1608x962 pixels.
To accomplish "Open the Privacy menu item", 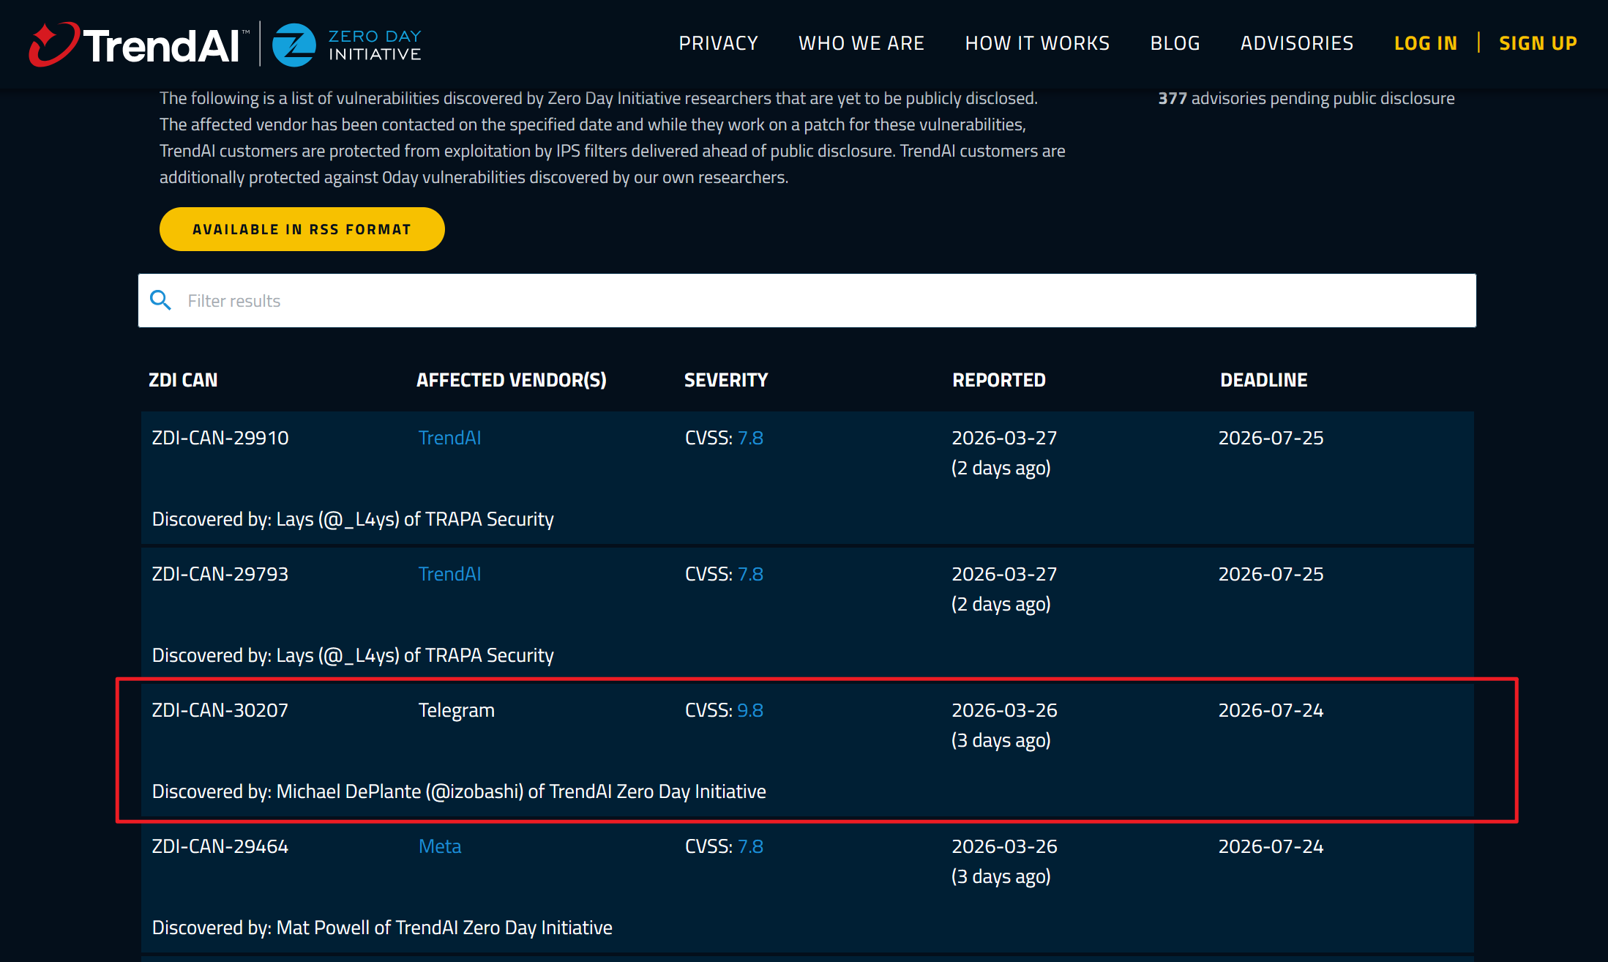I will coord(718,43).
